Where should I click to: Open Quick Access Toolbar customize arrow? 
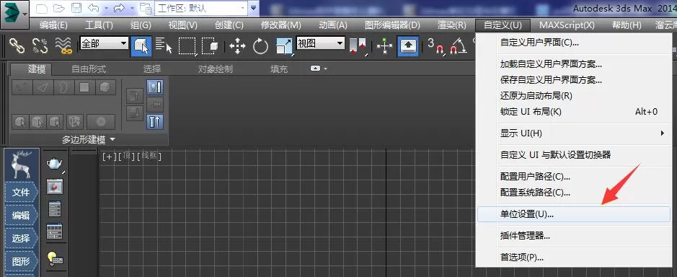click(254, 8)
